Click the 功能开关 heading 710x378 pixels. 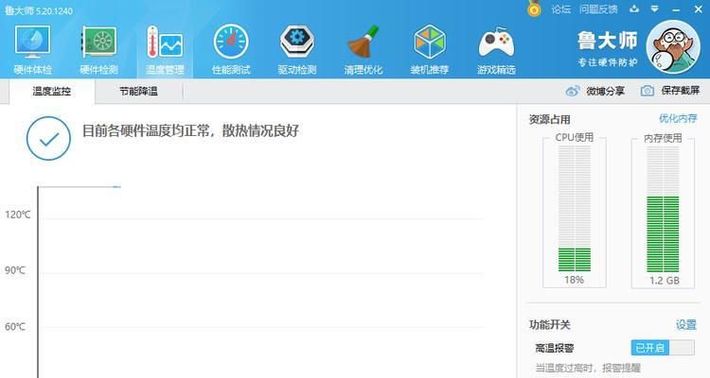pyautogui.click(x=550, y=325)
